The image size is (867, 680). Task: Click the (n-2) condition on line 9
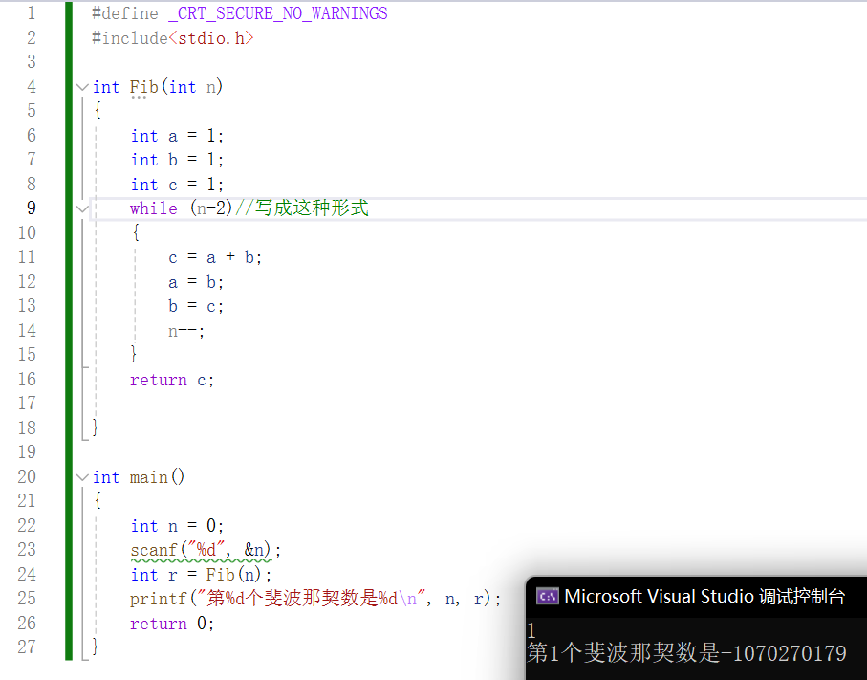(x=211, y=208)
